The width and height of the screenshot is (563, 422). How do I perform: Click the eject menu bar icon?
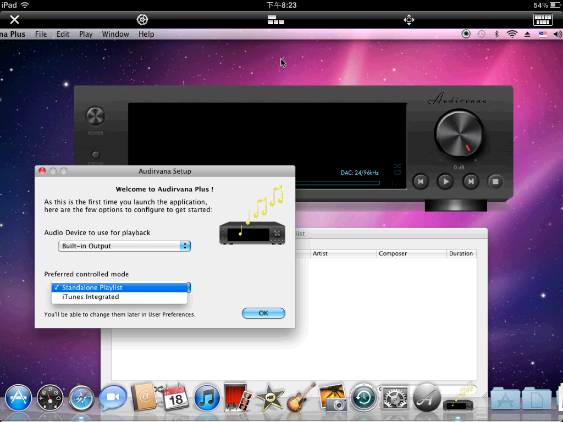point(527,35)
